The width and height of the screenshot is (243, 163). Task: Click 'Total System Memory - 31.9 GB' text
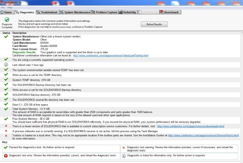point(31,109)
